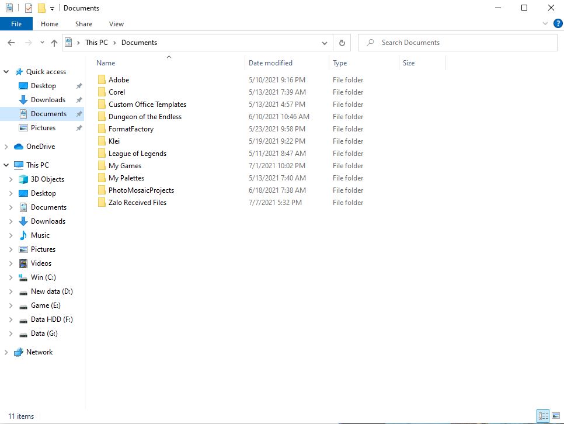Click This PC in the address breadcrumb
The height and width of the screenshot is (424, 564).
click(x=96, y=43)
